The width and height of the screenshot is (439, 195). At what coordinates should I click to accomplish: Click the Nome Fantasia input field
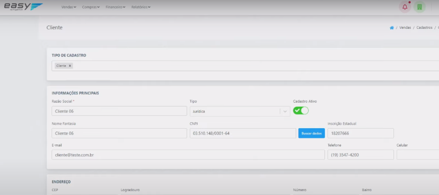(119, 133)
